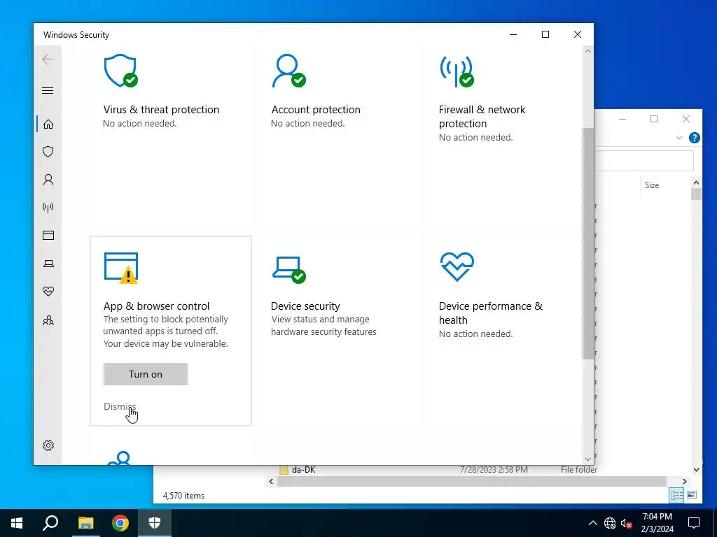Select the sidebar Family options icon
Screen dimensions: 717x537
point(48,320)
